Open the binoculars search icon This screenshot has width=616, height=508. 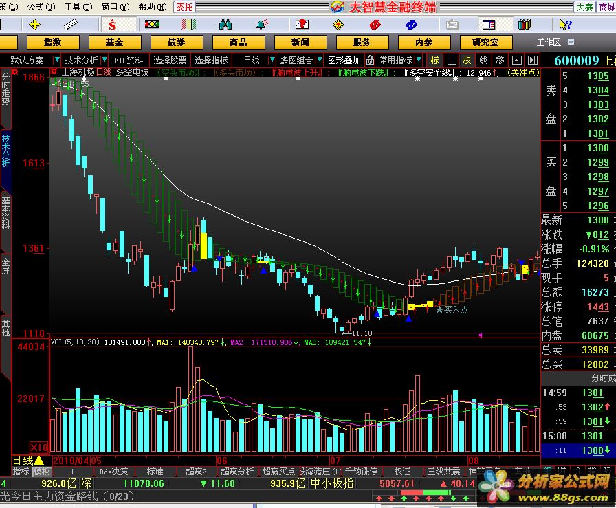[225, 25]
